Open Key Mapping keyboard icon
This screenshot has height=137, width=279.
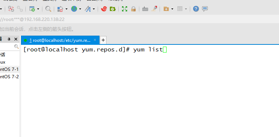coord(145,9)
